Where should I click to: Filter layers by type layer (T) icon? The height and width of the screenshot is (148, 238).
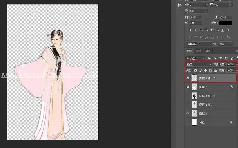click(x=221, y=58)
